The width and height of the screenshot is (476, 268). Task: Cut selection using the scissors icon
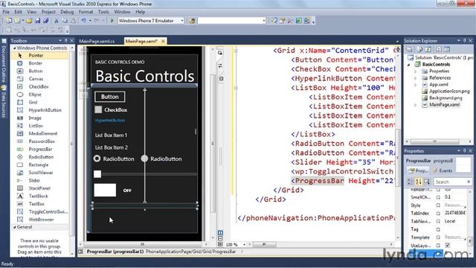click(57, 21)
